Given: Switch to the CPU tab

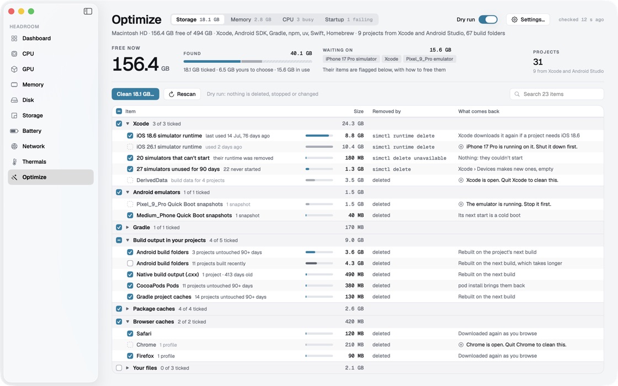Looking at the screenshot, I should 298,19.
